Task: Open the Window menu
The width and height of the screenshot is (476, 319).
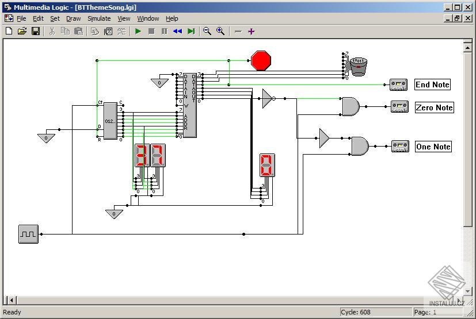Action: pos(148,18)
